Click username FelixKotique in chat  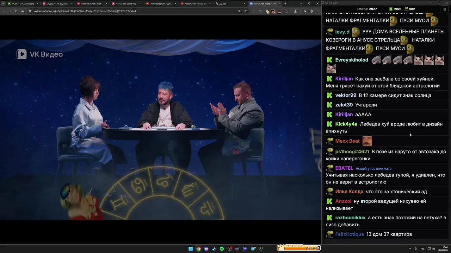coord(350,234)
